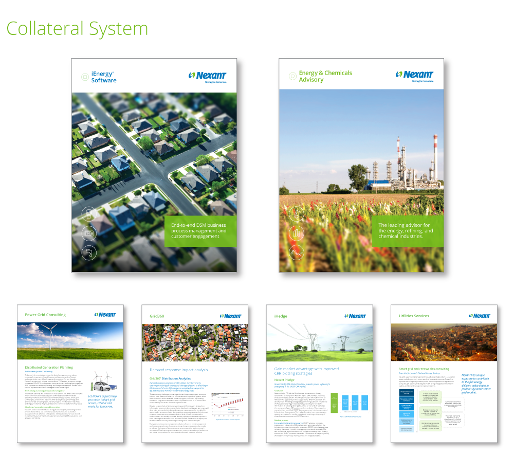This screenshot has height=472, width=514.
Task: Click the Nexant logo on Utilities Services sheet
Action: point(480,316)
